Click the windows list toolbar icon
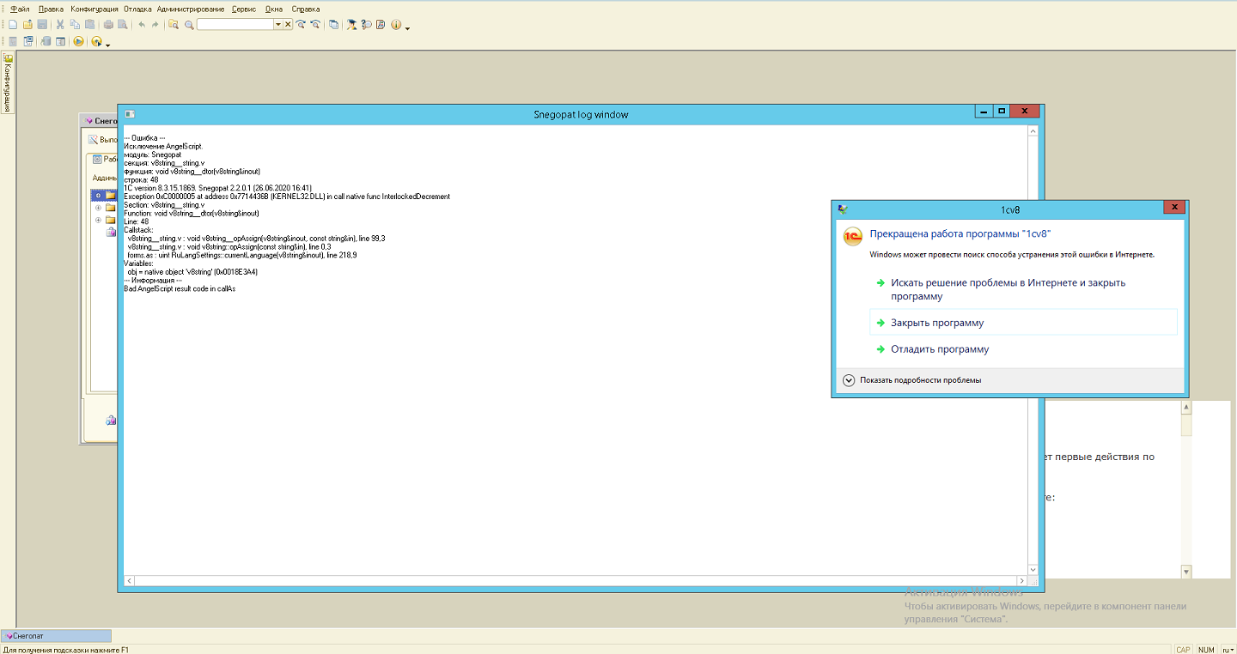 (333, 25)
